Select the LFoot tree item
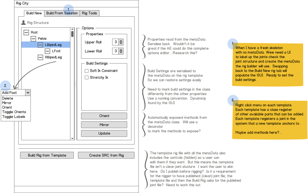Viewport: 308px width, 193px height. [56, 51]
